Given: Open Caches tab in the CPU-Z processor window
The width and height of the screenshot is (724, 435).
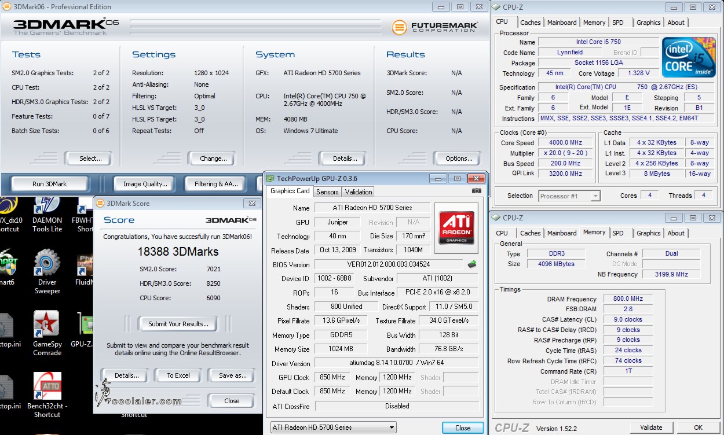Looking at the screenshot, I should (531, 23).
